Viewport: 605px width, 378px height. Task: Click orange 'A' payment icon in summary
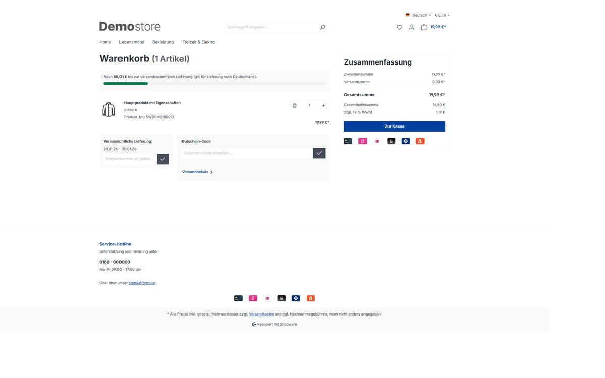pyautogui.click(x=420, y=141)
